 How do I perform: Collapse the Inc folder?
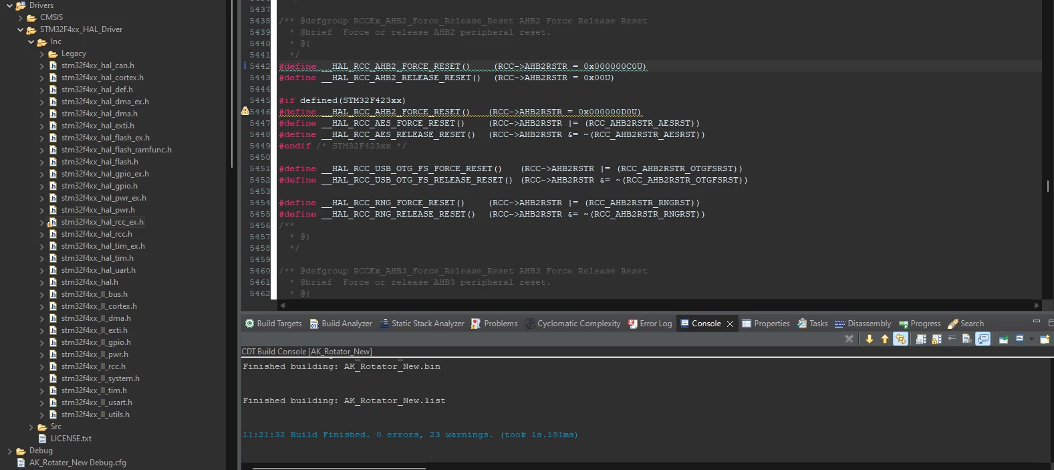click(x=31, y=41)
